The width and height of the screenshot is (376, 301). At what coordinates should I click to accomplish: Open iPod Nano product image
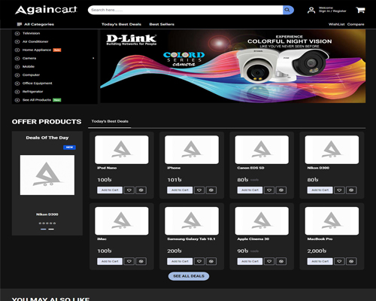122,150
